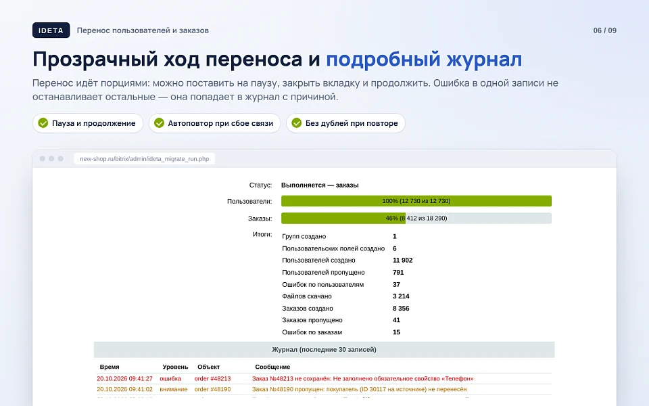Viewport: 649px width, 406px height.
Task: Click the order #48190 object cell
Action: 212,390
